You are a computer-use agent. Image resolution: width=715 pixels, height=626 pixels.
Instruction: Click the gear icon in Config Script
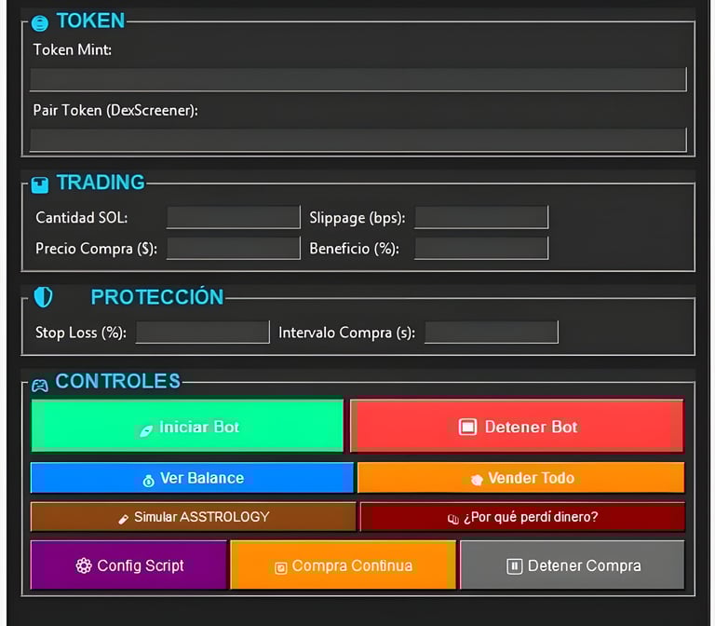coord(84,565)
